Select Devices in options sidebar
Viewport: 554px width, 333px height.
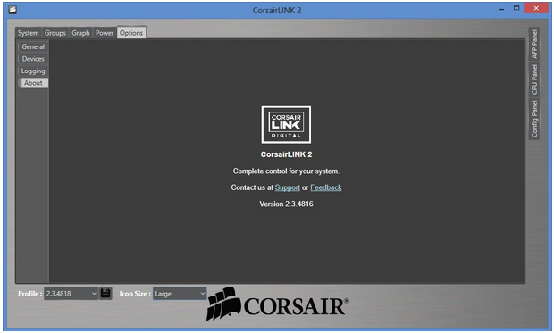tap(33, 59)
